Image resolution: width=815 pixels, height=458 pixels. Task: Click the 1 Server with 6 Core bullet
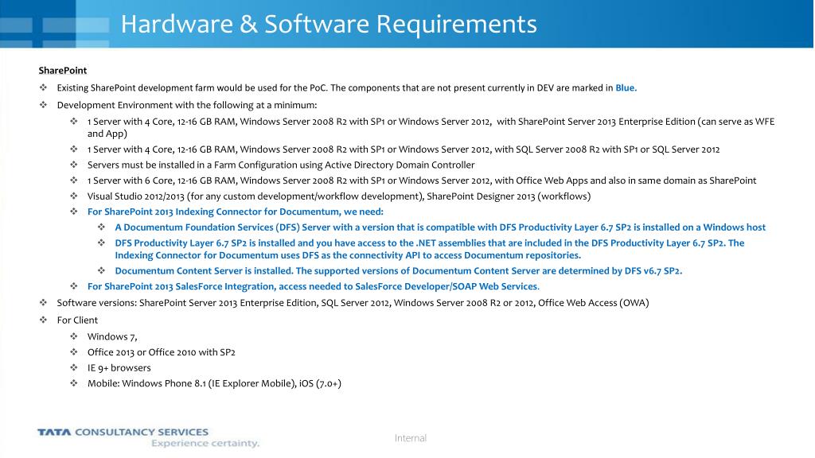point(422,180)
